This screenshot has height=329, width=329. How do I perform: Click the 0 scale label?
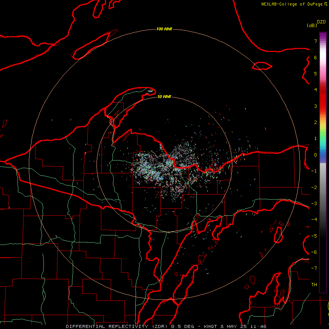(315, 155)
